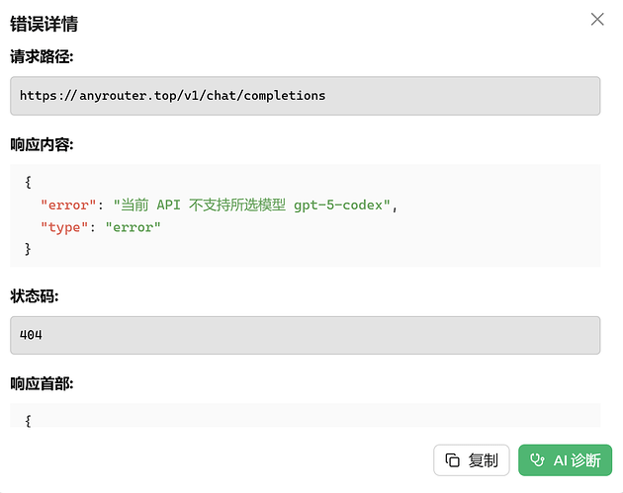Image resolution: width=623 pixels, height=493 pixels.
Task: Click the 复制 copy button
Action: click(472, 460)
